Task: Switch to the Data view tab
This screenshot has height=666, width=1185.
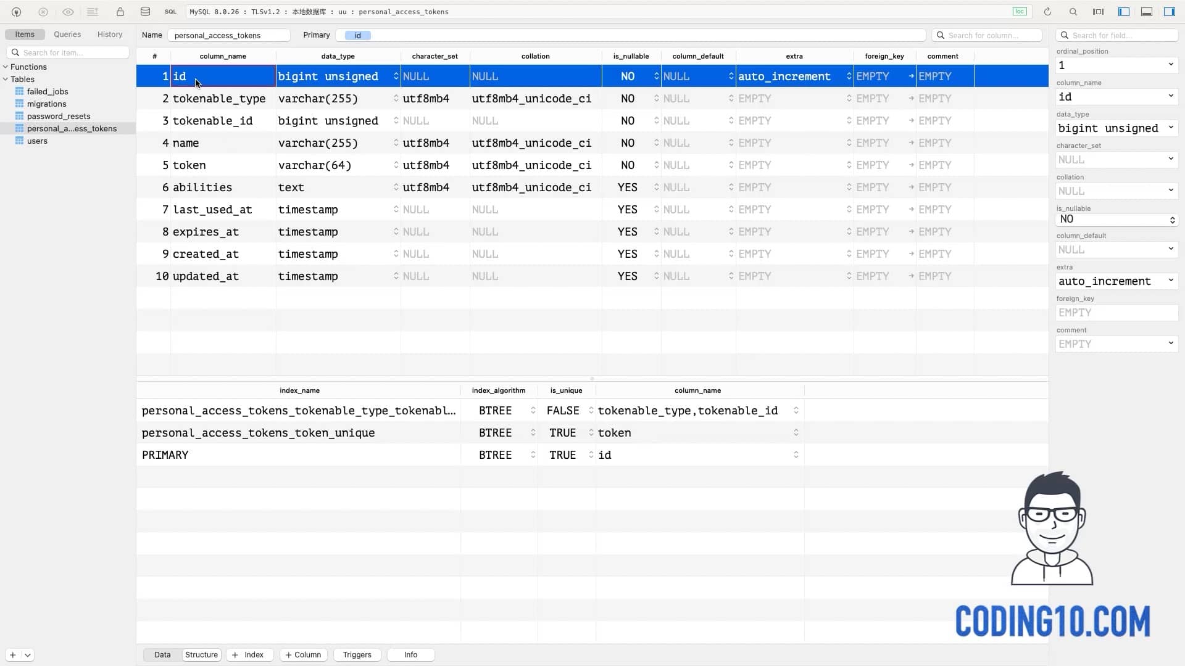Action: click(162, 655)
